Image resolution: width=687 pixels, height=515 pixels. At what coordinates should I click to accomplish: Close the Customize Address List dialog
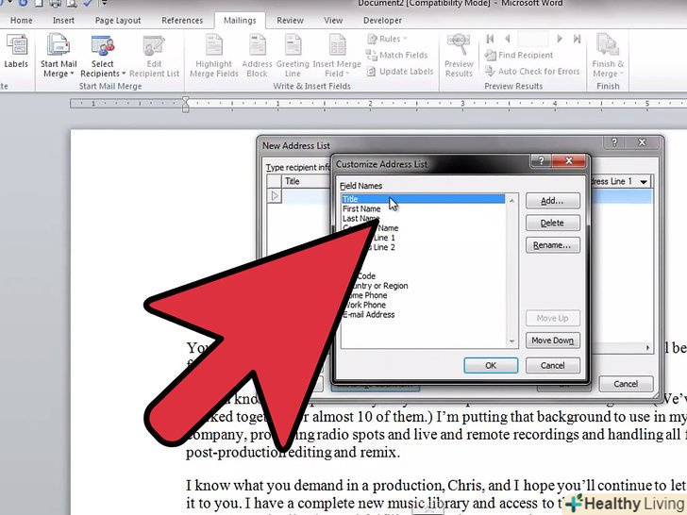569,160
